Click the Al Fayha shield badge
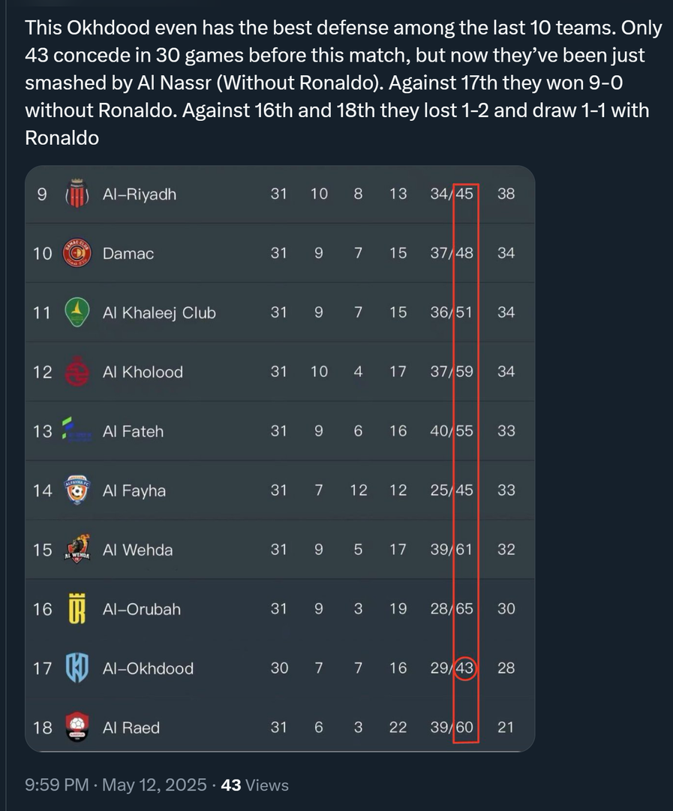 tap(77, 490)
